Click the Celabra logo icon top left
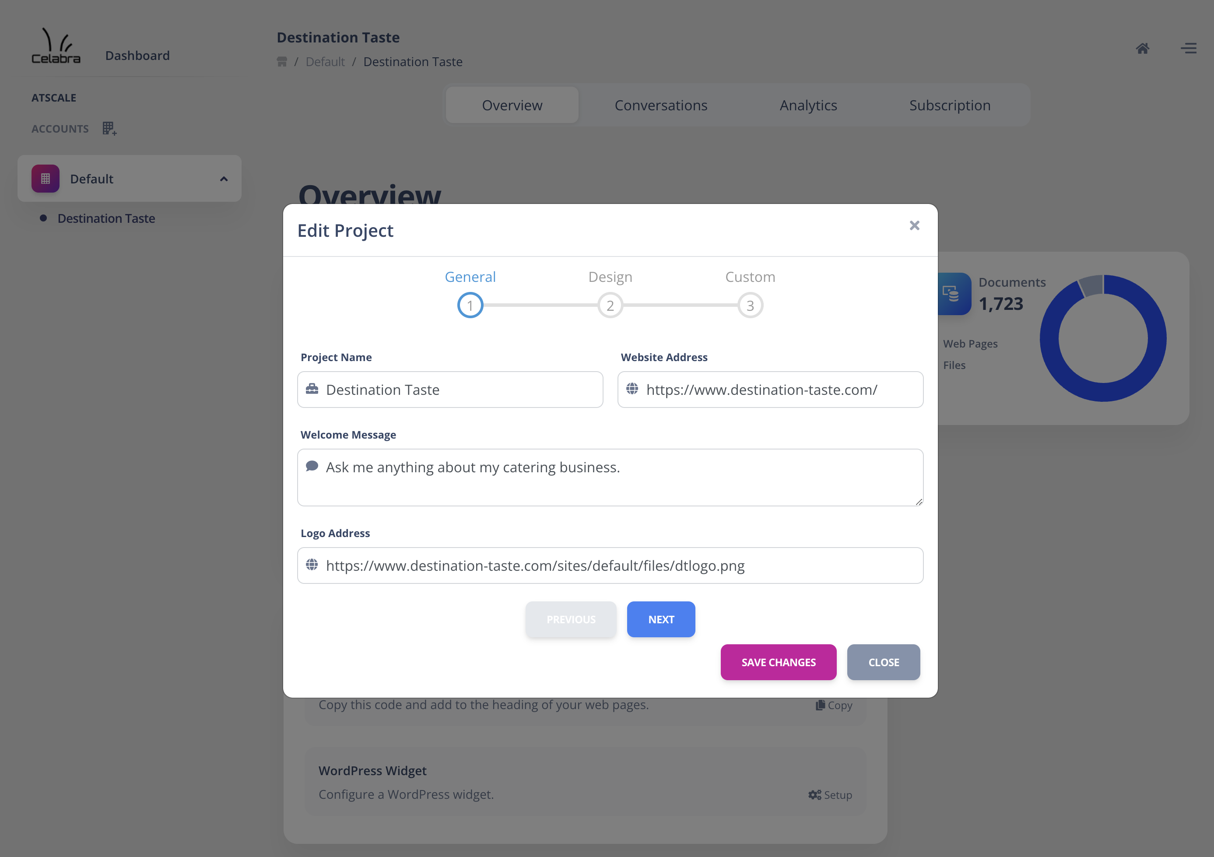The image size is (1214, 857). 56,44
